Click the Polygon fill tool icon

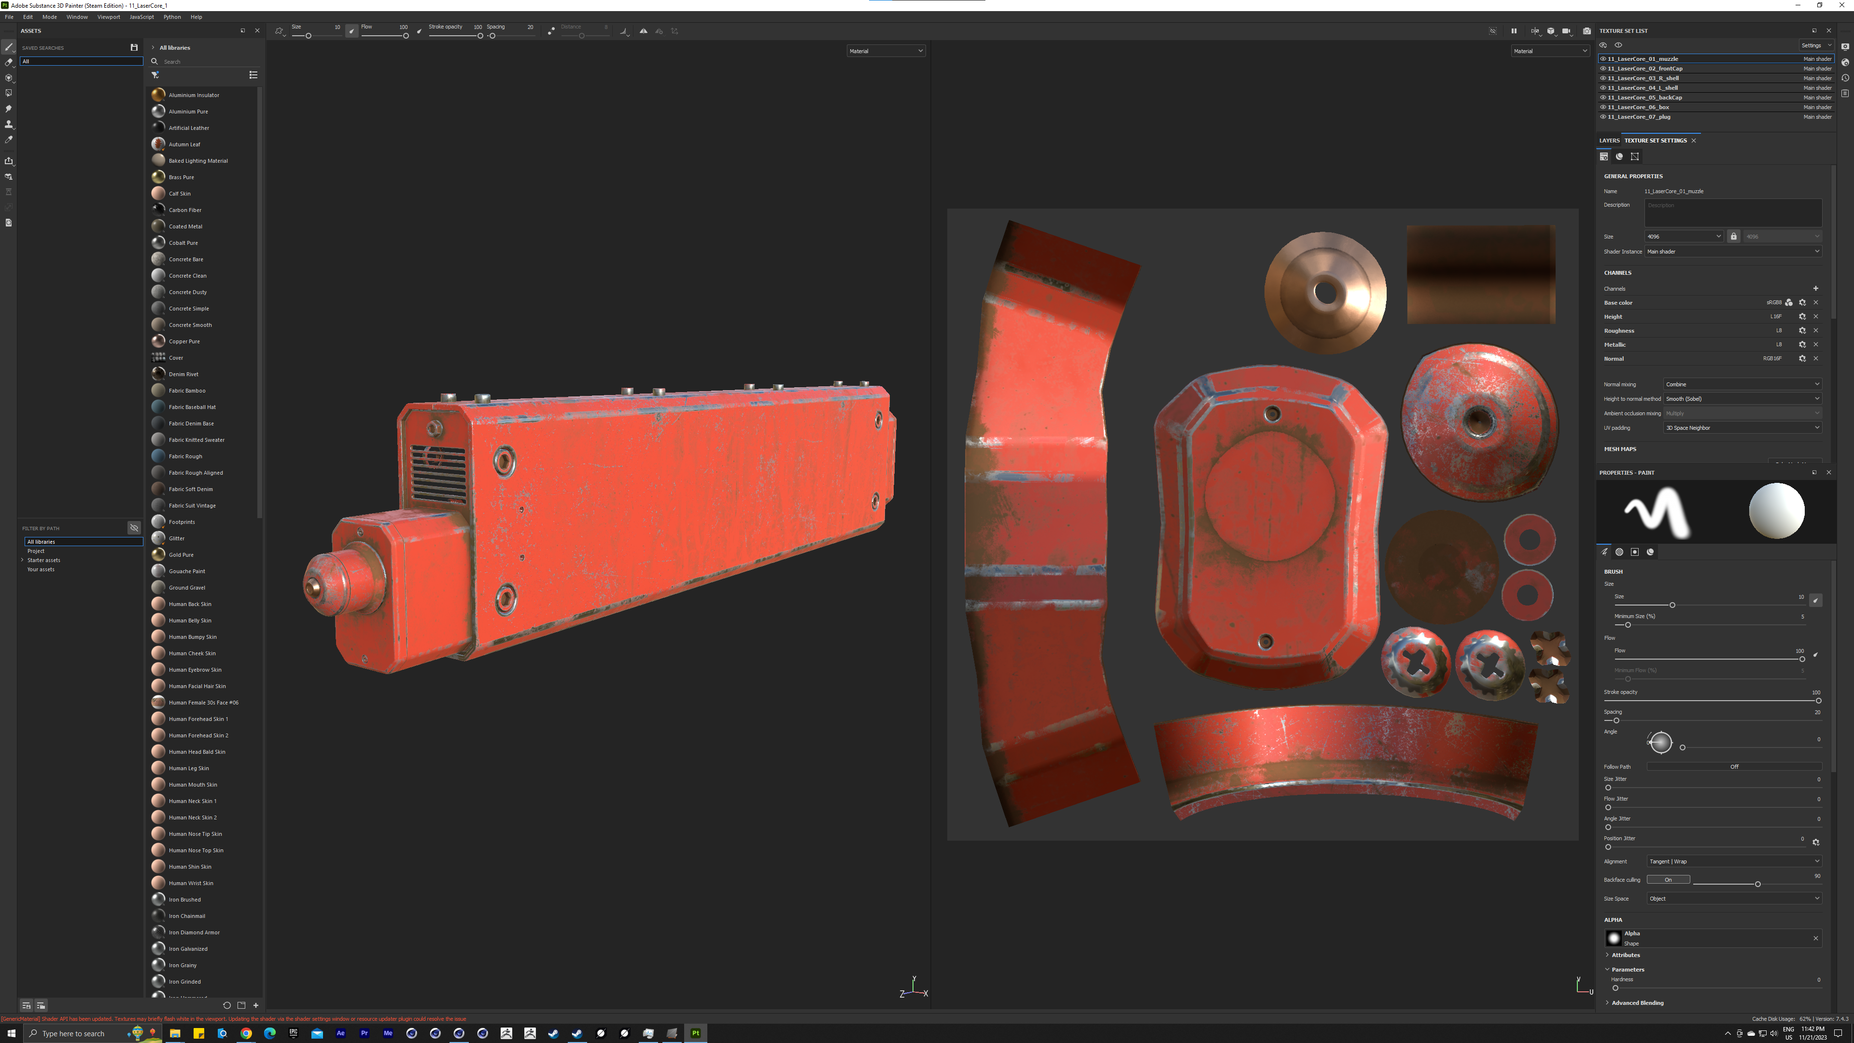click(x=9, y=93)
